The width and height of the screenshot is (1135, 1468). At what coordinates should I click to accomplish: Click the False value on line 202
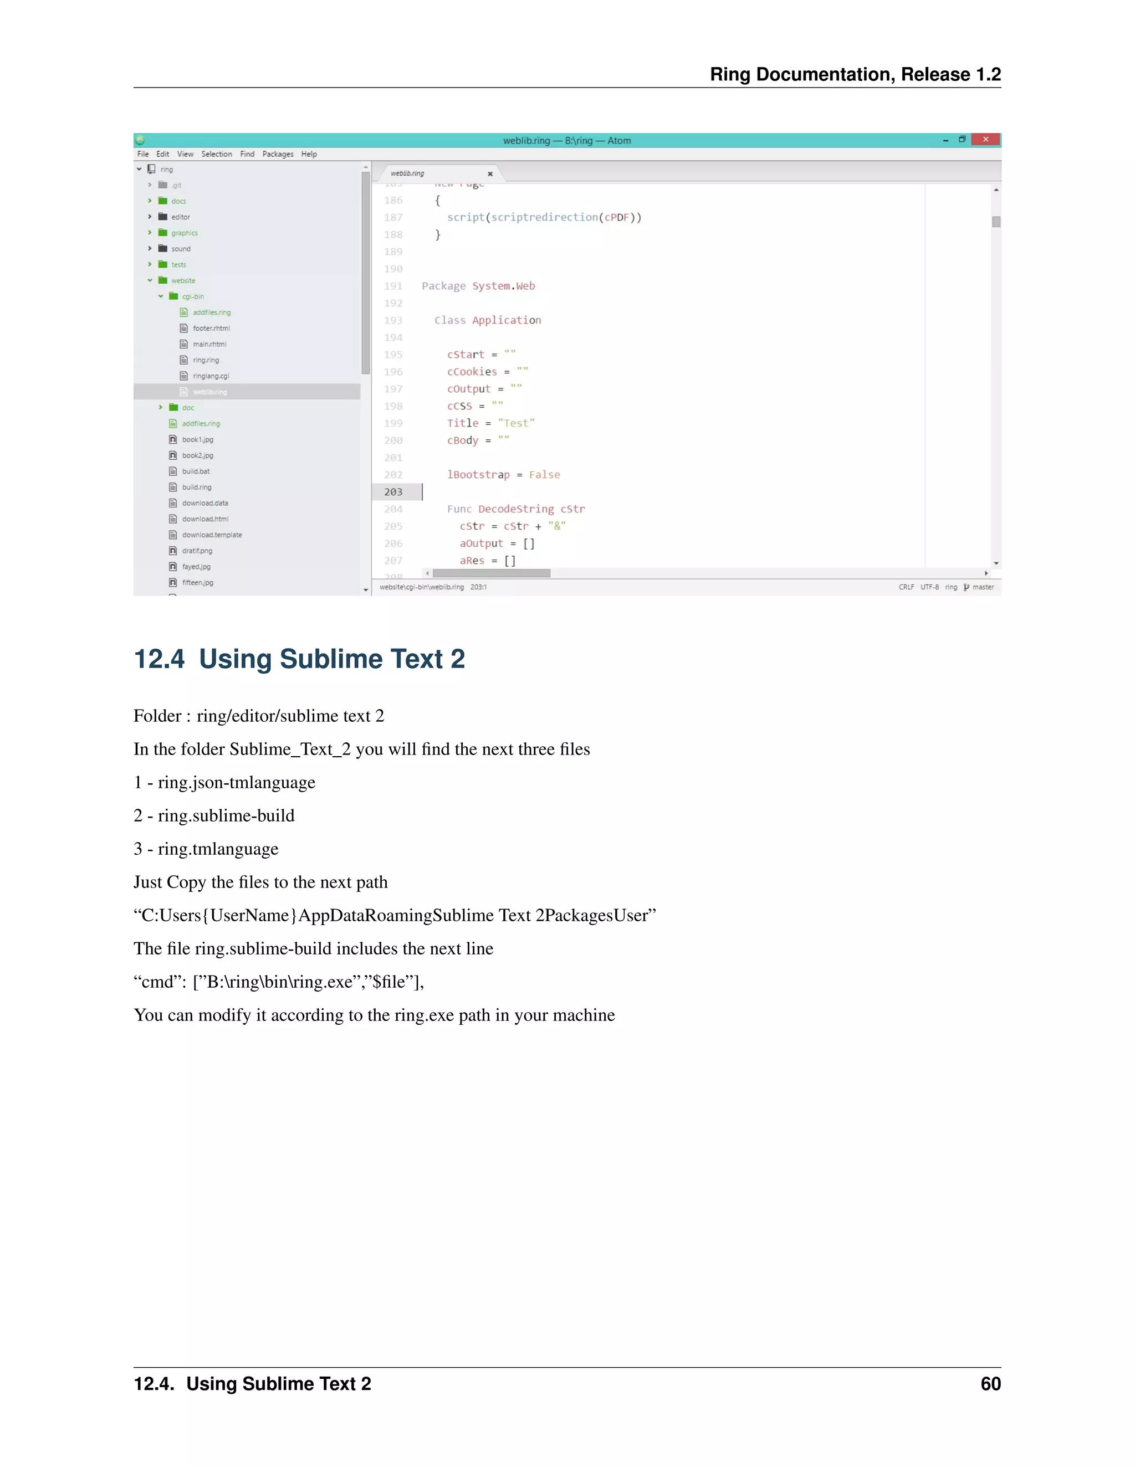point(544,475)
